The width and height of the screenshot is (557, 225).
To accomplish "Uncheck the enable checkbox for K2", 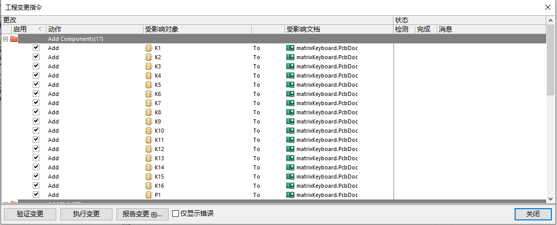I will pos(36,57).
